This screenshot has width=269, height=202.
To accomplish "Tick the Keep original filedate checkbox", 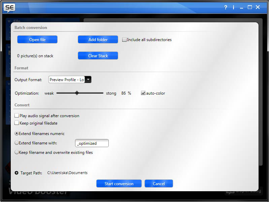I will coord(17,123).
